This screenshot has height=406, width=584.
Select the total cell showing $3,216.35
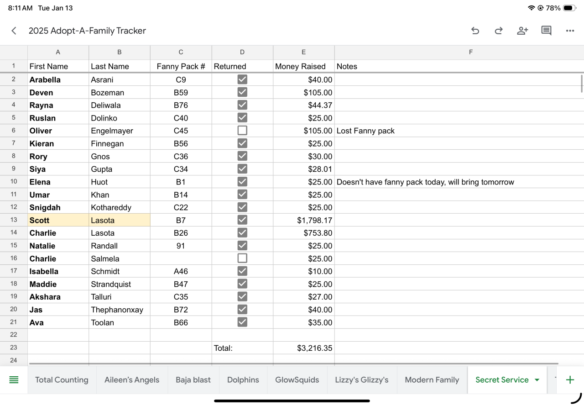point(304,348)
